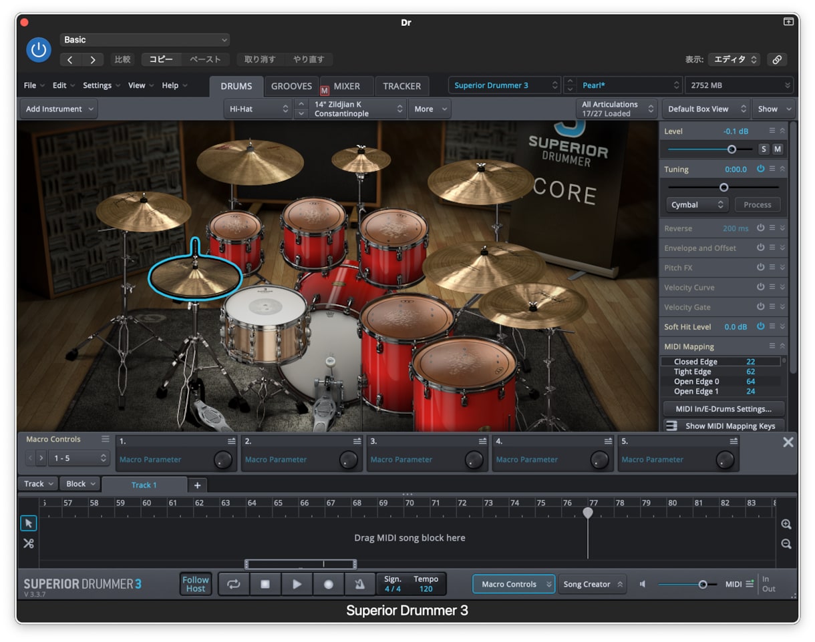Toggle the Tuning power button
This screenshot has height=642, width=815.
[x=760, y=169]
